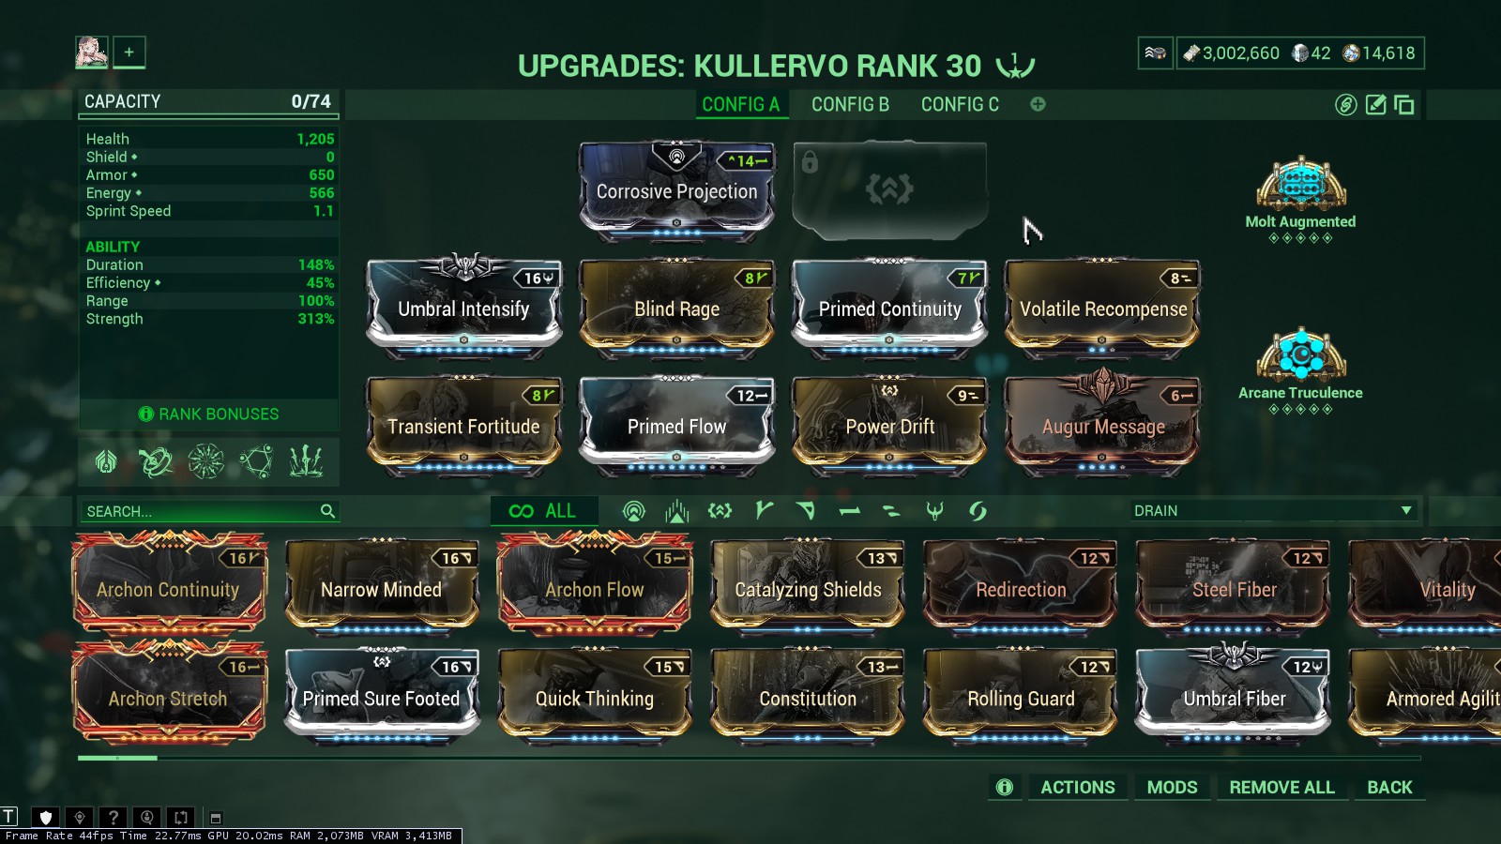The width and height of the screenshot is (1501, 844).
Task: Select the exilus polarity filter icon
Action: coord(720,511)
